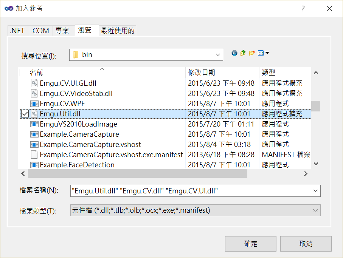The image size is (343, 258).
Task: Create a new folder icon
Action: tap(252, 53)
